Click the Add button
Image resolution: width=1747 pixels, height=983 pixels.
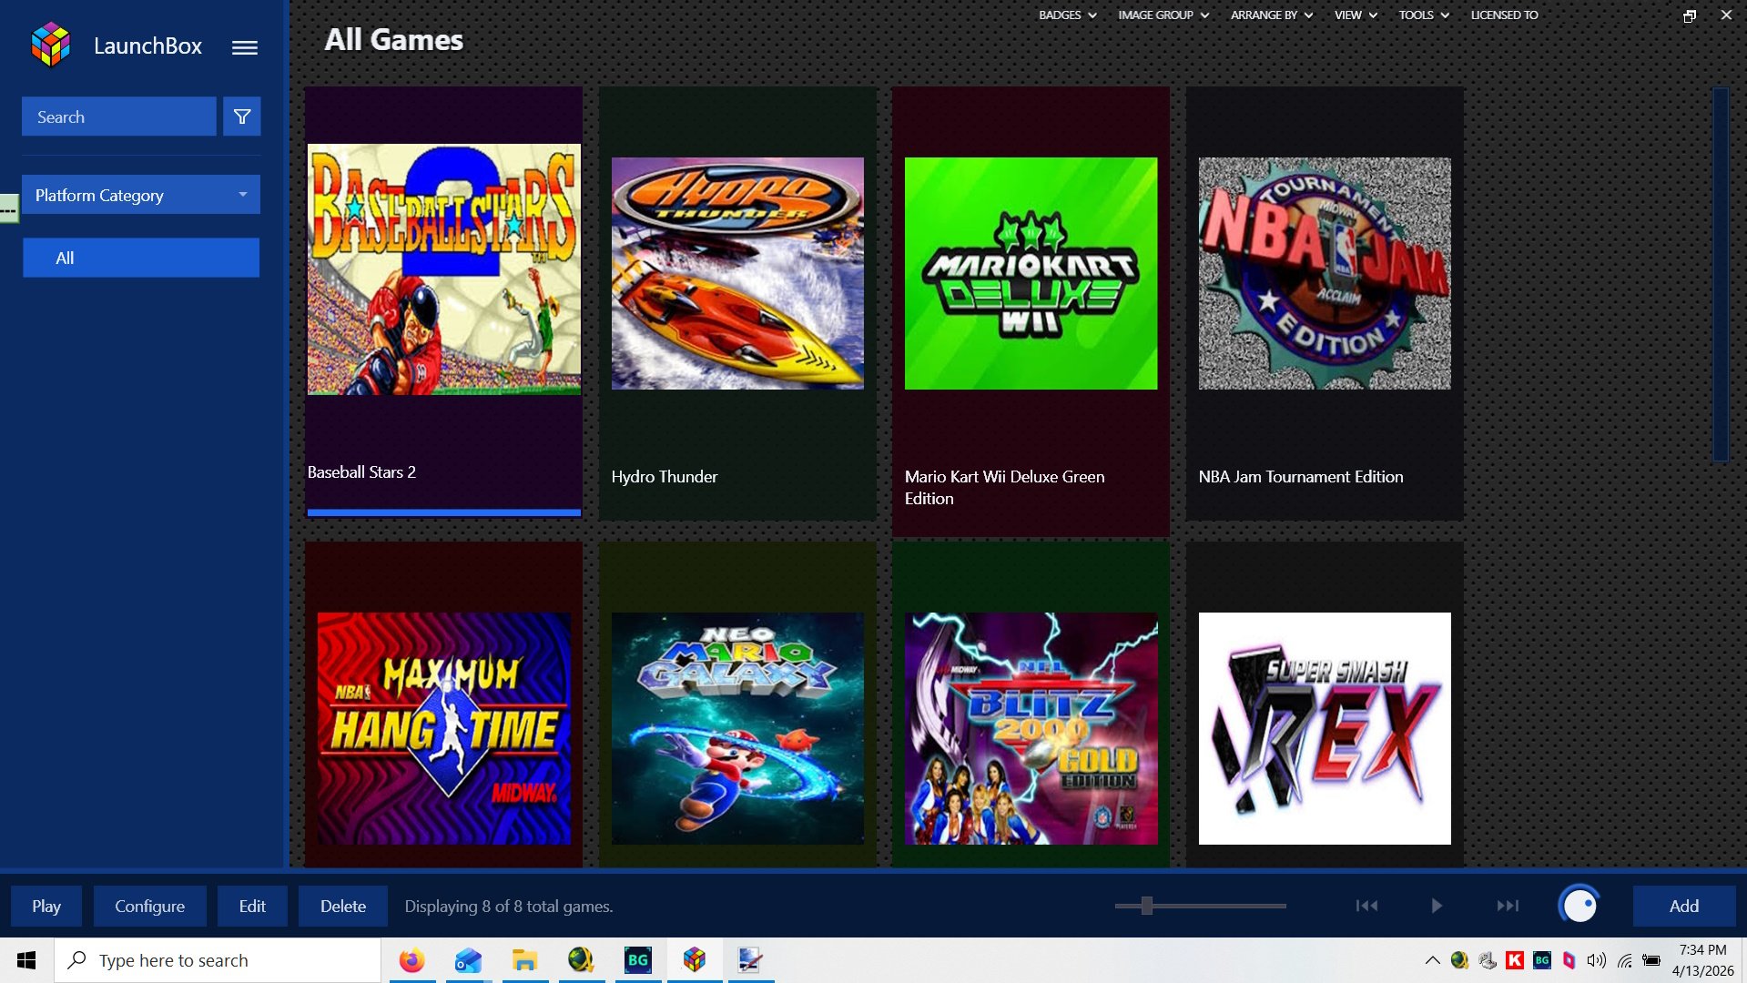[1683, 907]
